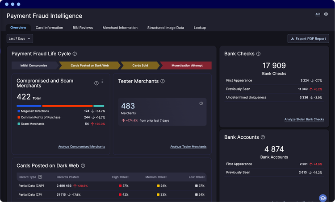The image size is (335, 202).
Task: Expand the Last 7 Days dropdown
Action: [20, 39]
